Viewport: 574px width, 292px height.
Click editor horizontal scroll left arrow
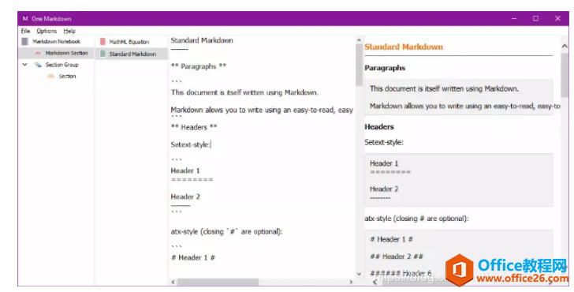pyautogui.click(x=173, y=282)
